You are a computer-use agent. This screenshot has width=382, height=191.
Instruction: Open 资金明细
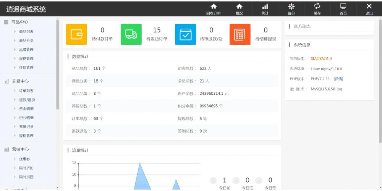(x=26, y=109)
